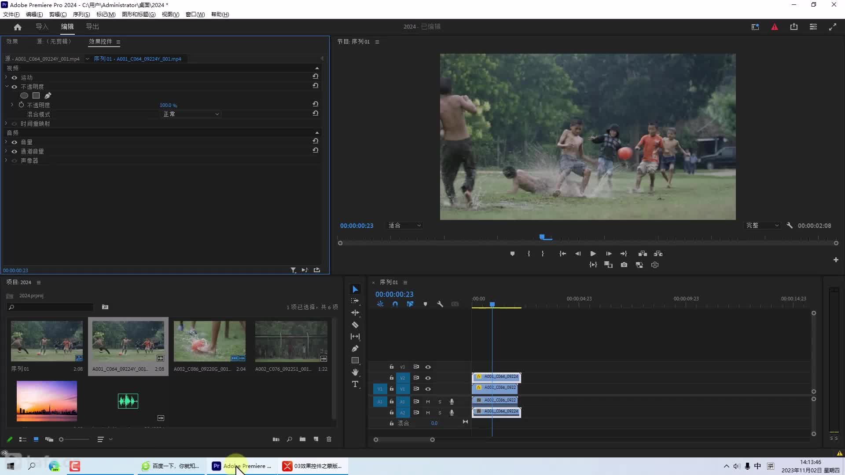Expand Motion (运动) effect properties
This screenshot has width=845, height=475.
[x=6, y=77]
